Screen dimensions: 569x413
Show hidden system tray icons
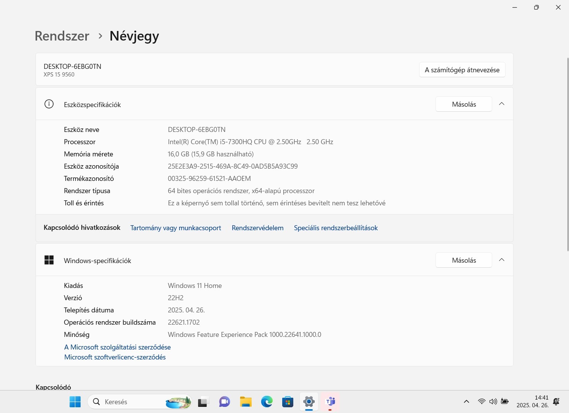click(x=467, y=402)
